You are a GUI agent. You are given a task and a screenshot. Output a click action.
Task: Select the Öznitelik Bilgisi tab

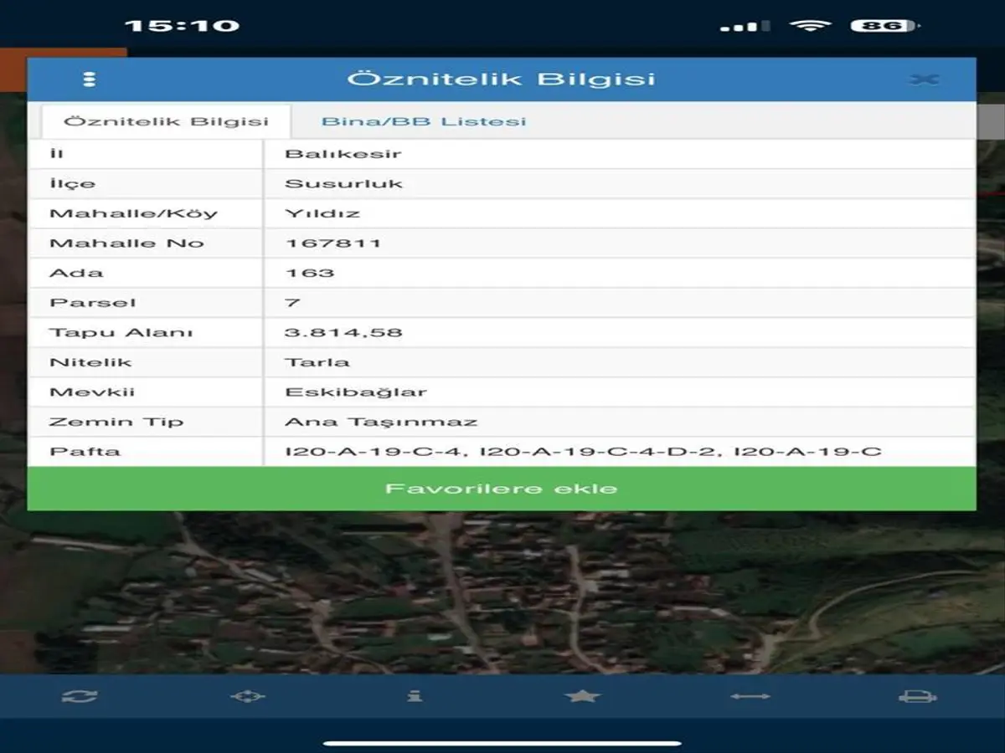166,121
